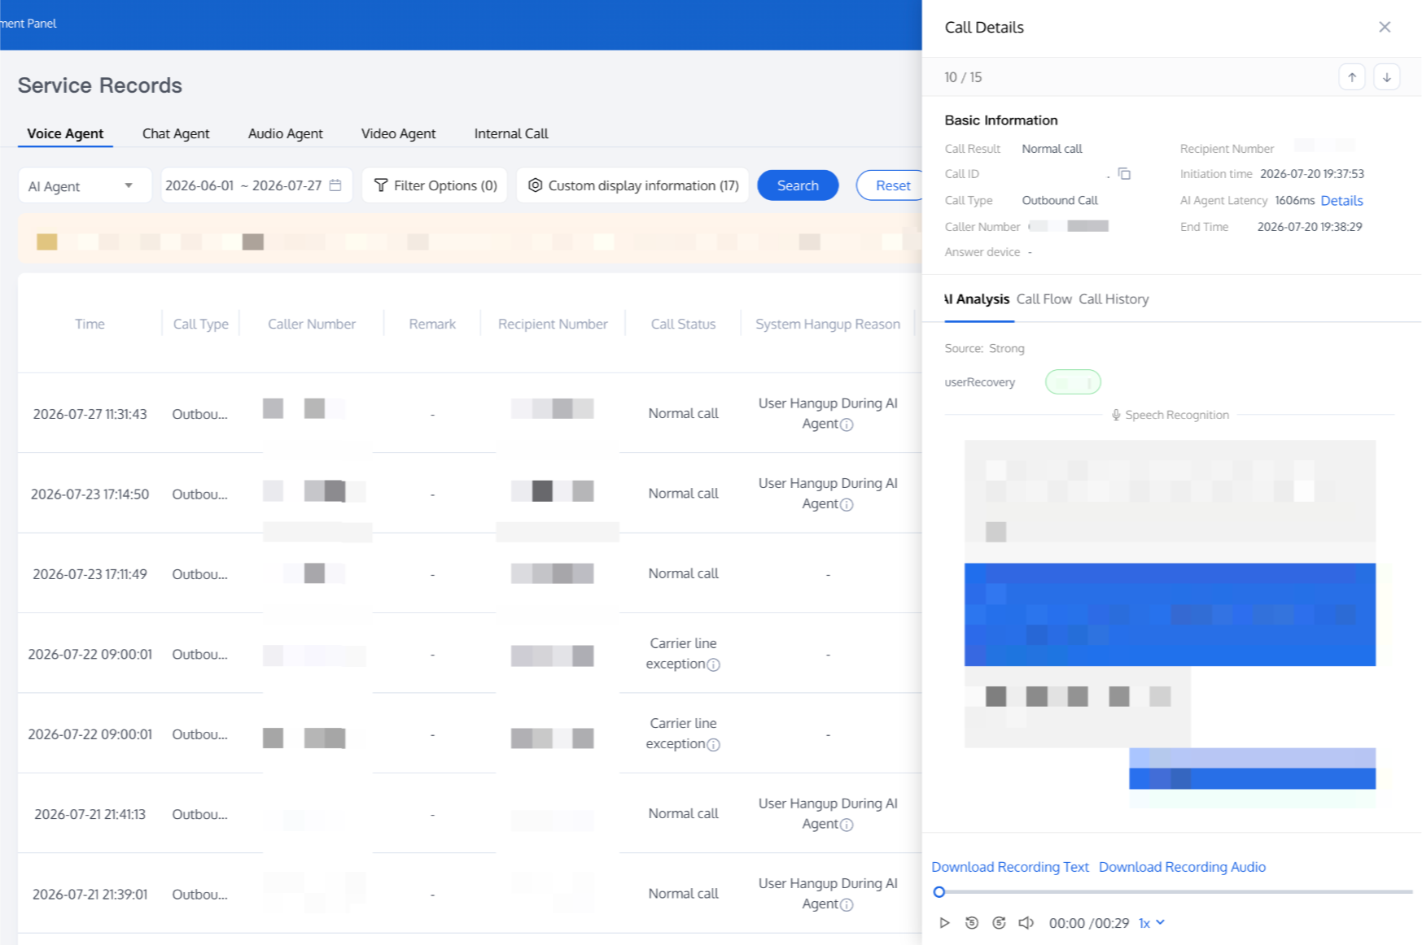The image size is (1422, 945).
Task: Open the AI Agent dropdown
Action: pyautogui.click(x=85, y=185)
